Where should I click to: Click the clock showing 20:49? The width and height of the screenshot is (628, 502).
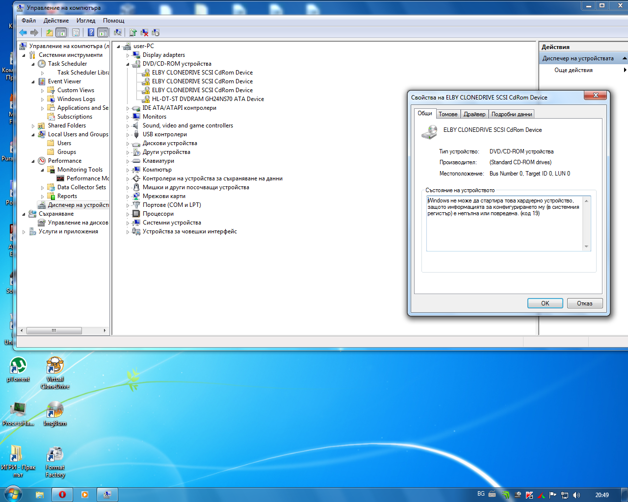(602, 495)
